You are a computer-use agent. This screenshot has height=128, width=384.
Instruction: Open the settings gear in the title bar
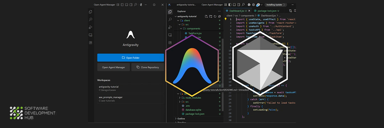click(253, 5)
